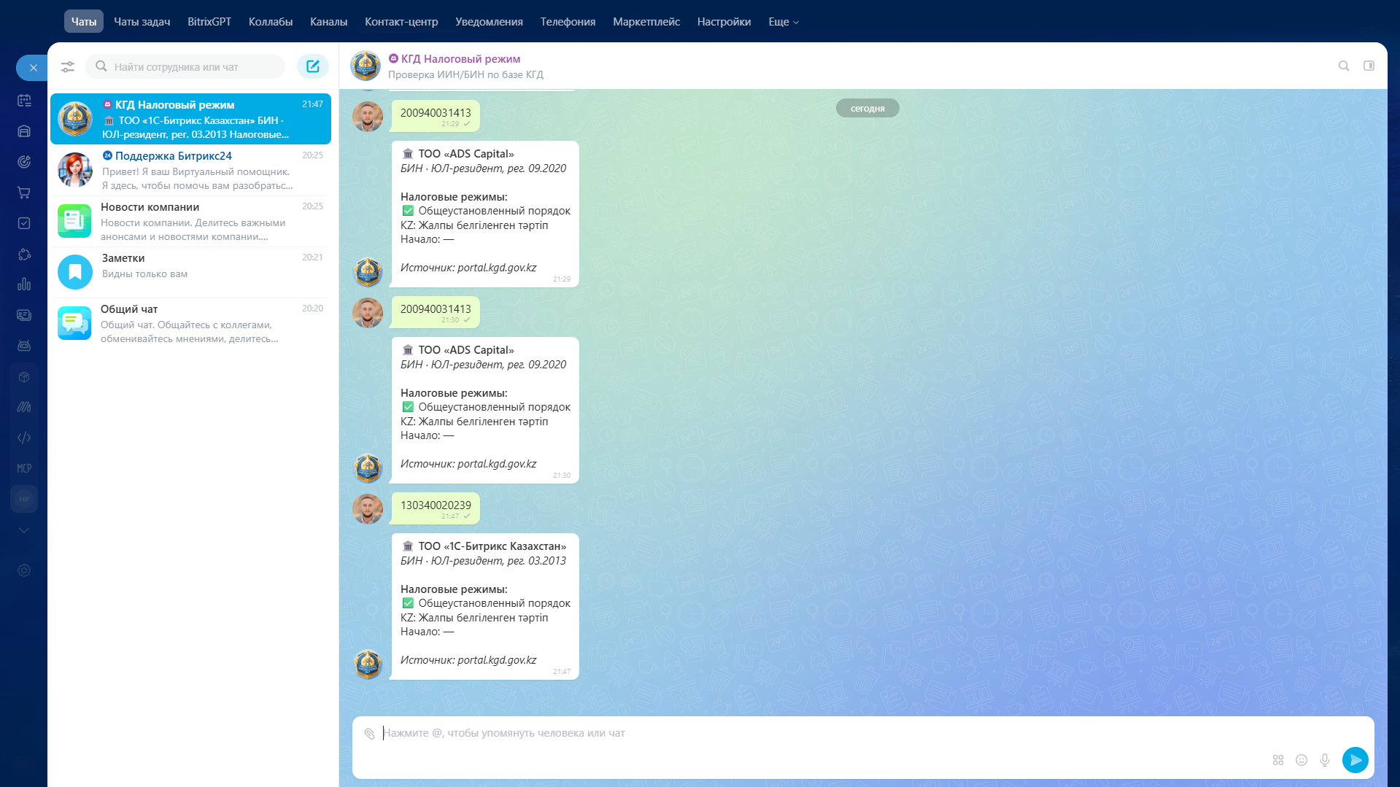Open the Каналы tab
The image size is (1400, 787).
[x=329, y=22]
